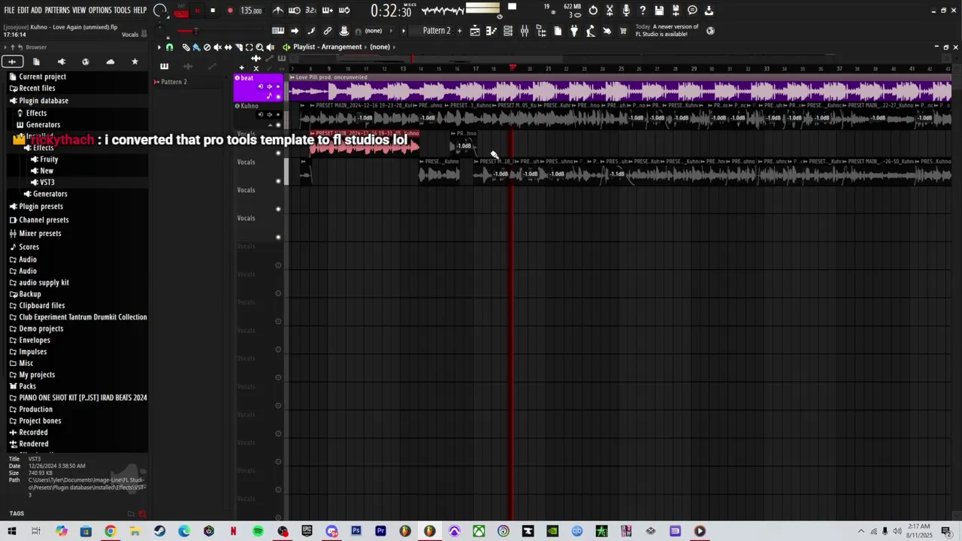Select the Mute tool in playlist toolbar
Screen dimensions: 962x541
coord(217,47)
